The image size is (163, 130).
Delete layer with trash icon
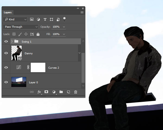76,92
